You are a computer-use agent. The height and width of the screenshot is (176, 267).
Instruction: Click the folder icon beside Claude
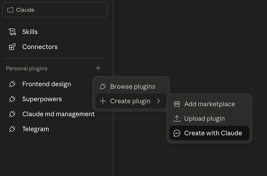coord(10,10)
